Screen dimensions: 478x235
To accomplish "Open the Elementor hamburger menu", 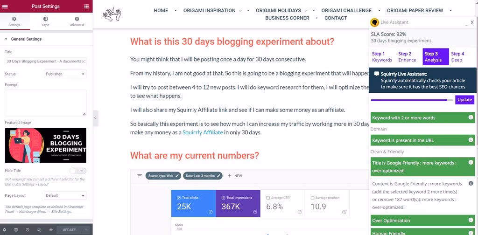I will [x=5, y=6].
